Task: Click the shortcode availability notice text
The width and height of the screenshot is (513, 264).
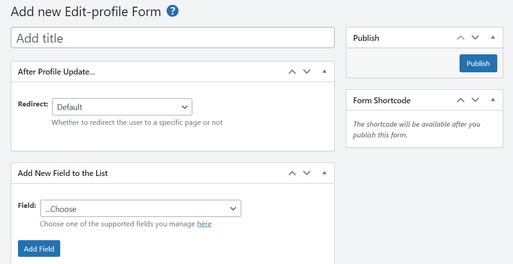Action: (x=417, y=129)
